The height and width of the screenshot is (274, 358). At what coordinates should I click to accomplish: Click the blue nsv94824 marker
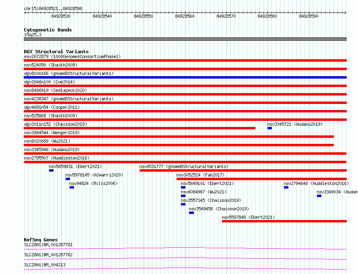[72, 187]
